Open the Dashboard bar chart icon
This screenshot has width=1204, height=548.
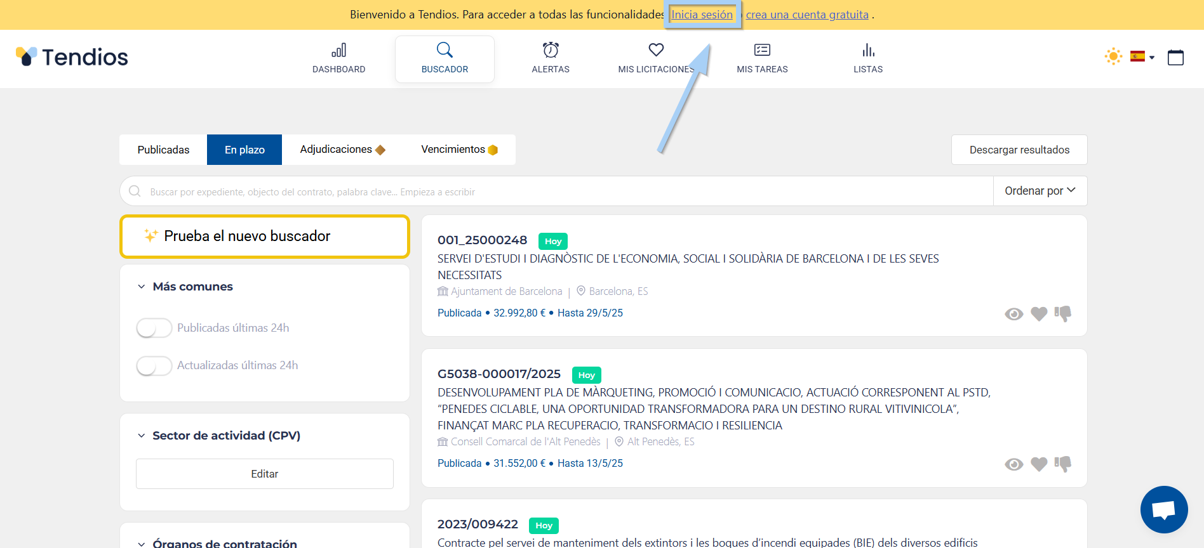(x=338, y=51)
